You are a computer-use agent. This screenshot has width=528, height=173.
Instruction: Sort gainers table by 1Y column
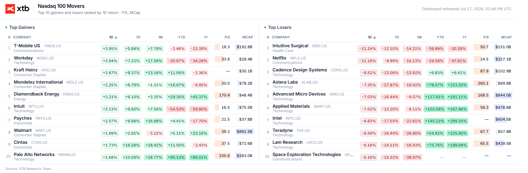coord(205,37)
